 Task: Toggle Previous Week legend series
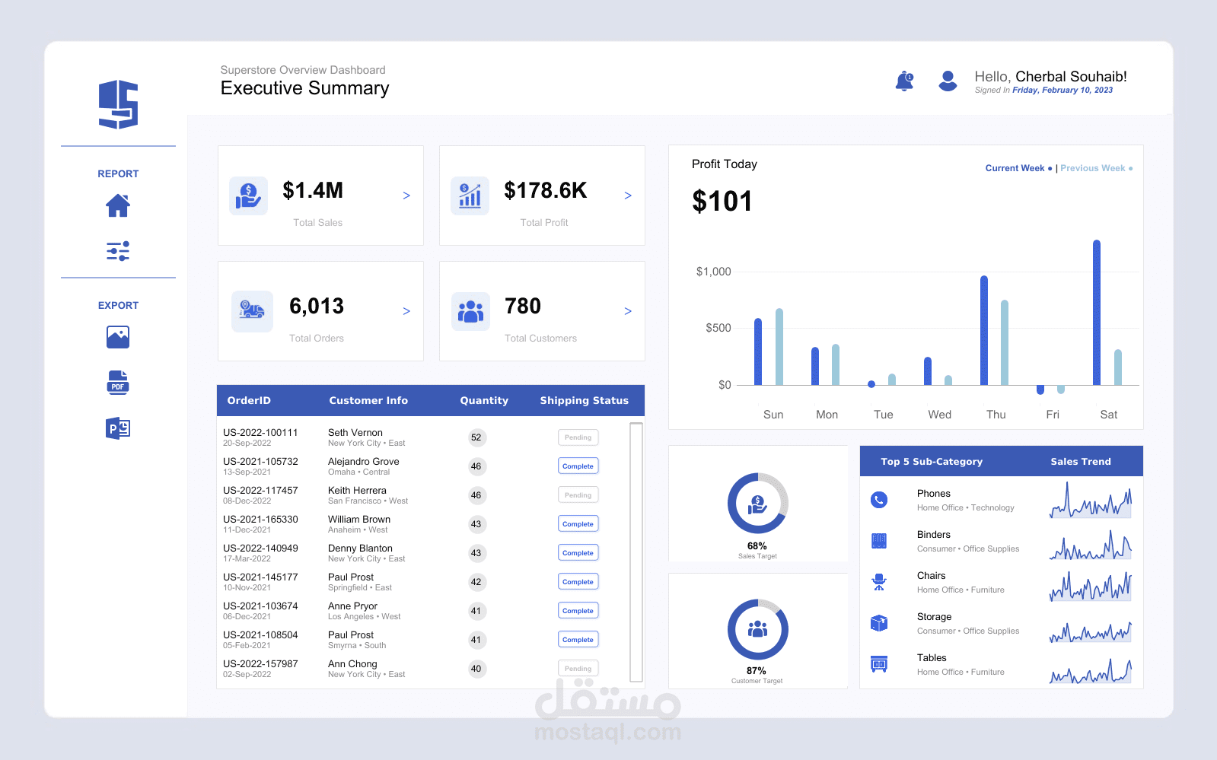coord(1096,168)
